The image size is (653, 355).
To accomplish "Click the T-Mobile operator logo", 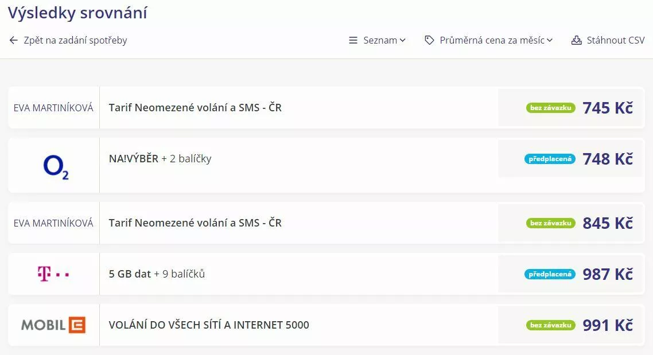I will [x=53, y=274].
